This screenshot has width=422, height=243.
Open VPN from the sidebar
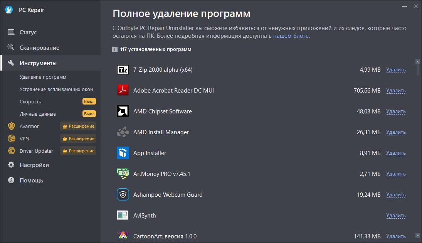(x=24, y=138)
